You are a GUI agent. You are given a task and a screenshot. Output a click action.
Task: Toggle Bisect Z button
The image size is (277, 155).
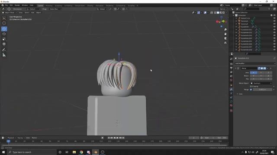point(268,76)
